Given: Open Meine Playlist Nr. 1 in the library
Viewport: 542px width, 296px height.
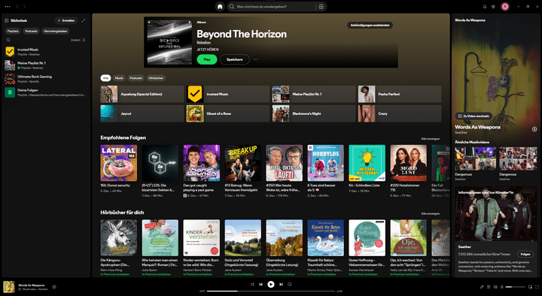Looking at the screenshot, I should pyautogui.click(x=46, y=65).
